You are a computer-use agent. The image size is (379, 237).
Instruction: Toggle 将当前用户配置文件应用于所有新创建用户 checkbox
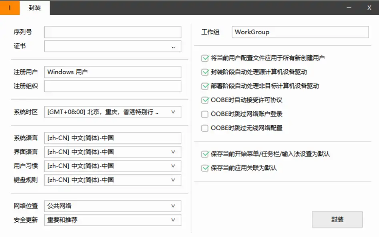coord(205,58)
